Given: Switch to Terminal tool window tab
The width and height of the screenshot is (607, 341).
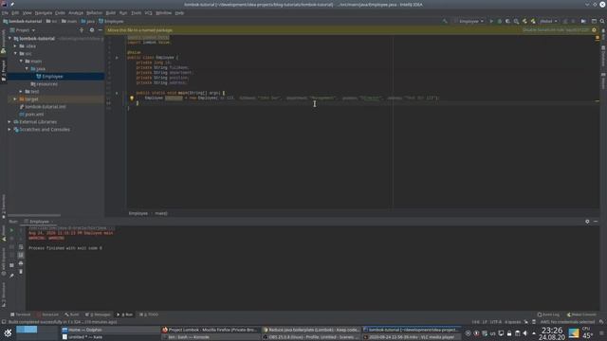Looking at the screenshot, I should pos(21,314).
